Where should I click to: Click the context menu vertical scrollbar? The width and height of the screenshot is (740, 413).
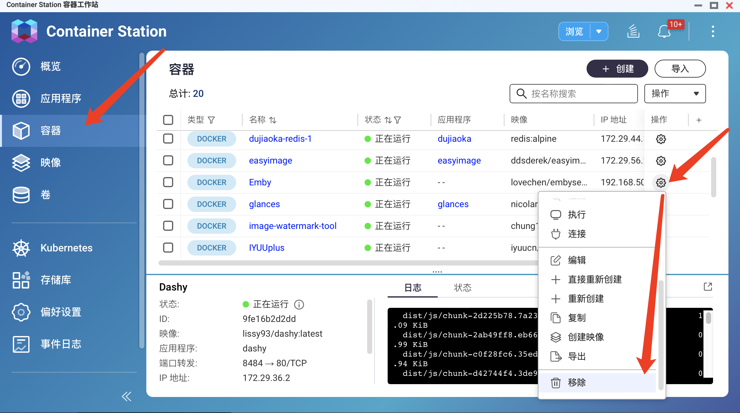[x=661, y=335]
